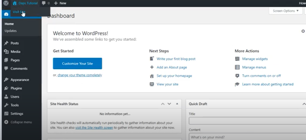This screenshot has width=306, height=140.
Task: Open the Posts menu label
Action: point(15,43)
